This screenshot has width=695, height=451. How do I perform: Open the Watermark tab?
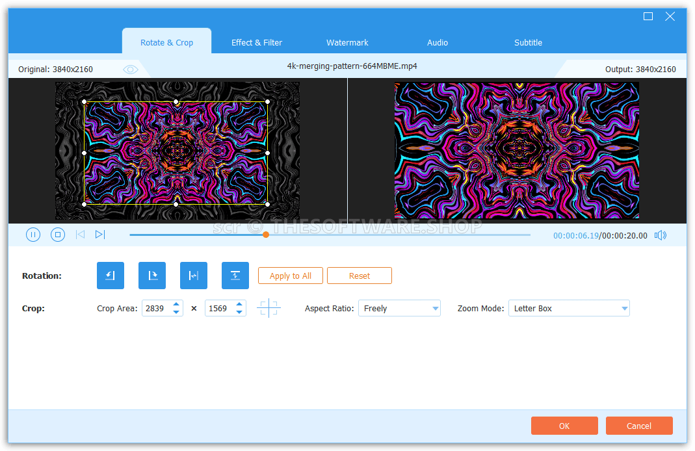tap(347, 42)
